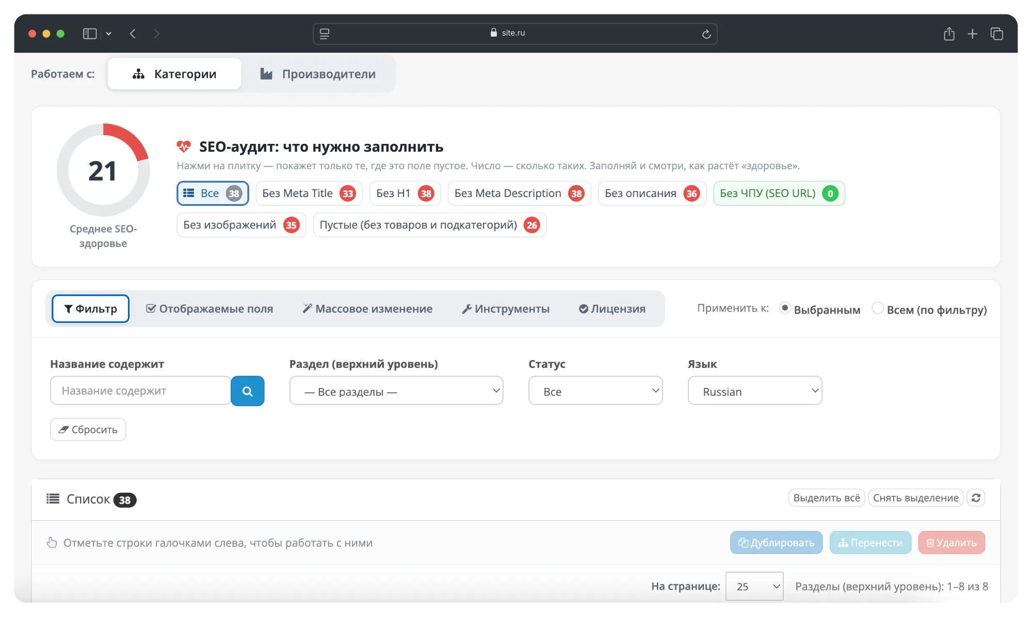Click the 'Работаем с:' label
Screen dimensions: 1032x617
[x=63, y=74]
